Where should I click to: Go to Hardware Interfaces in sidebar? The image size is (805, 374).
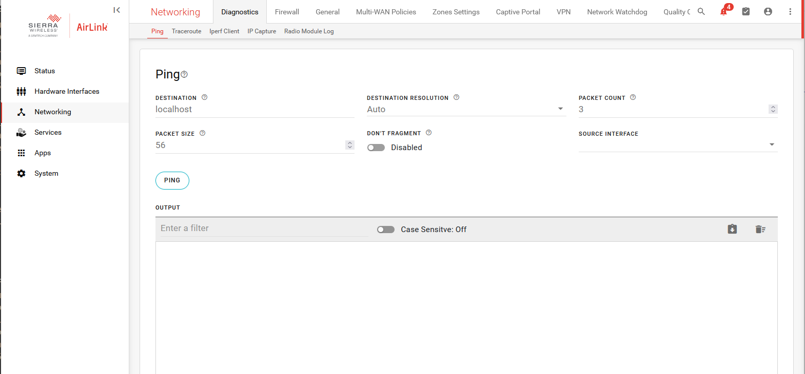pyautogui.click(x=67, y=91)
